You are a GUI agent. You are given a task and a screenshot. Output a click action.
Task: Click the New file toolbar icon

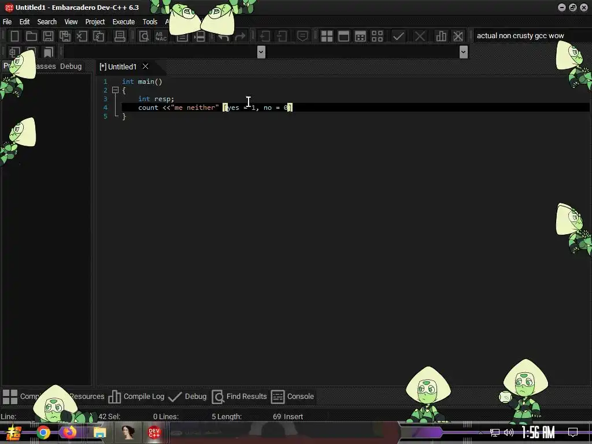pos(14,36)
